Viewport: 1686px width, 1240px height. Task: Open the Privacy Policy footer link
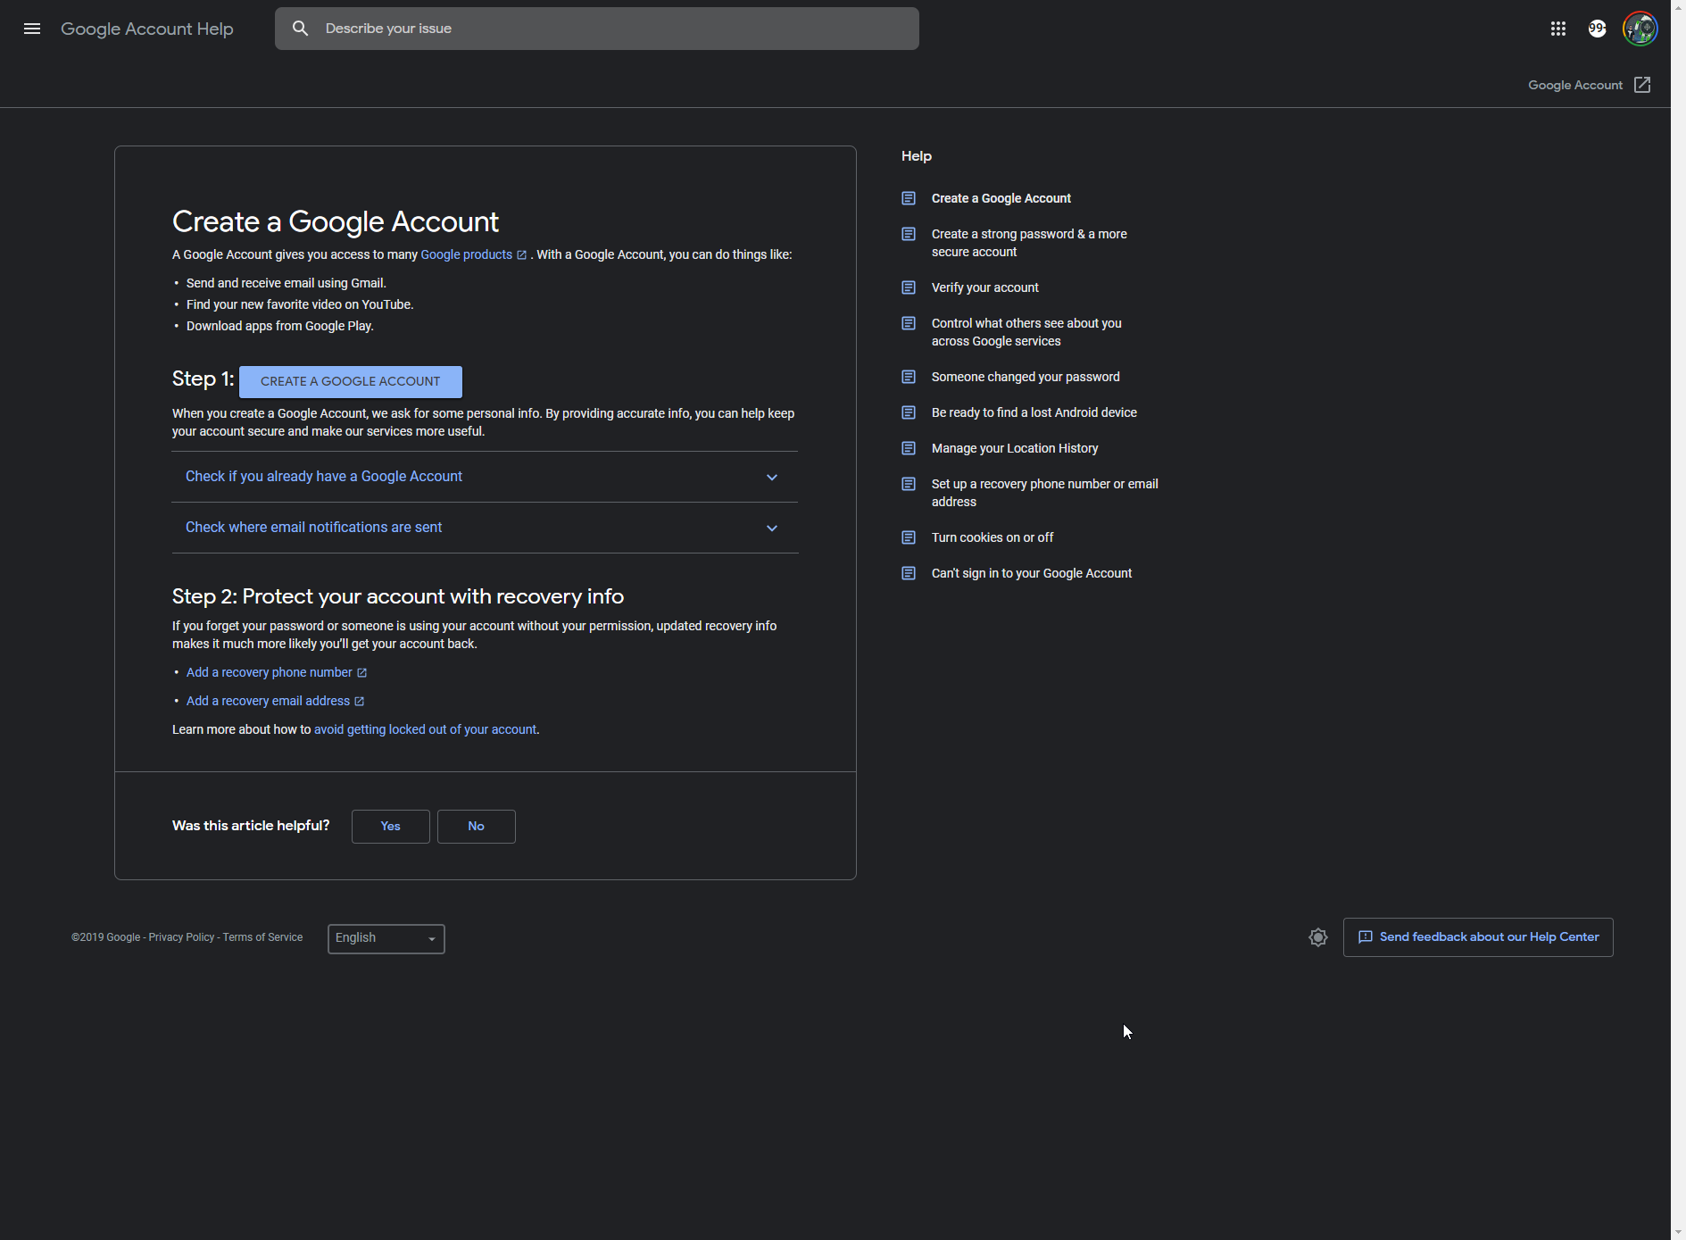pos(181,937)
